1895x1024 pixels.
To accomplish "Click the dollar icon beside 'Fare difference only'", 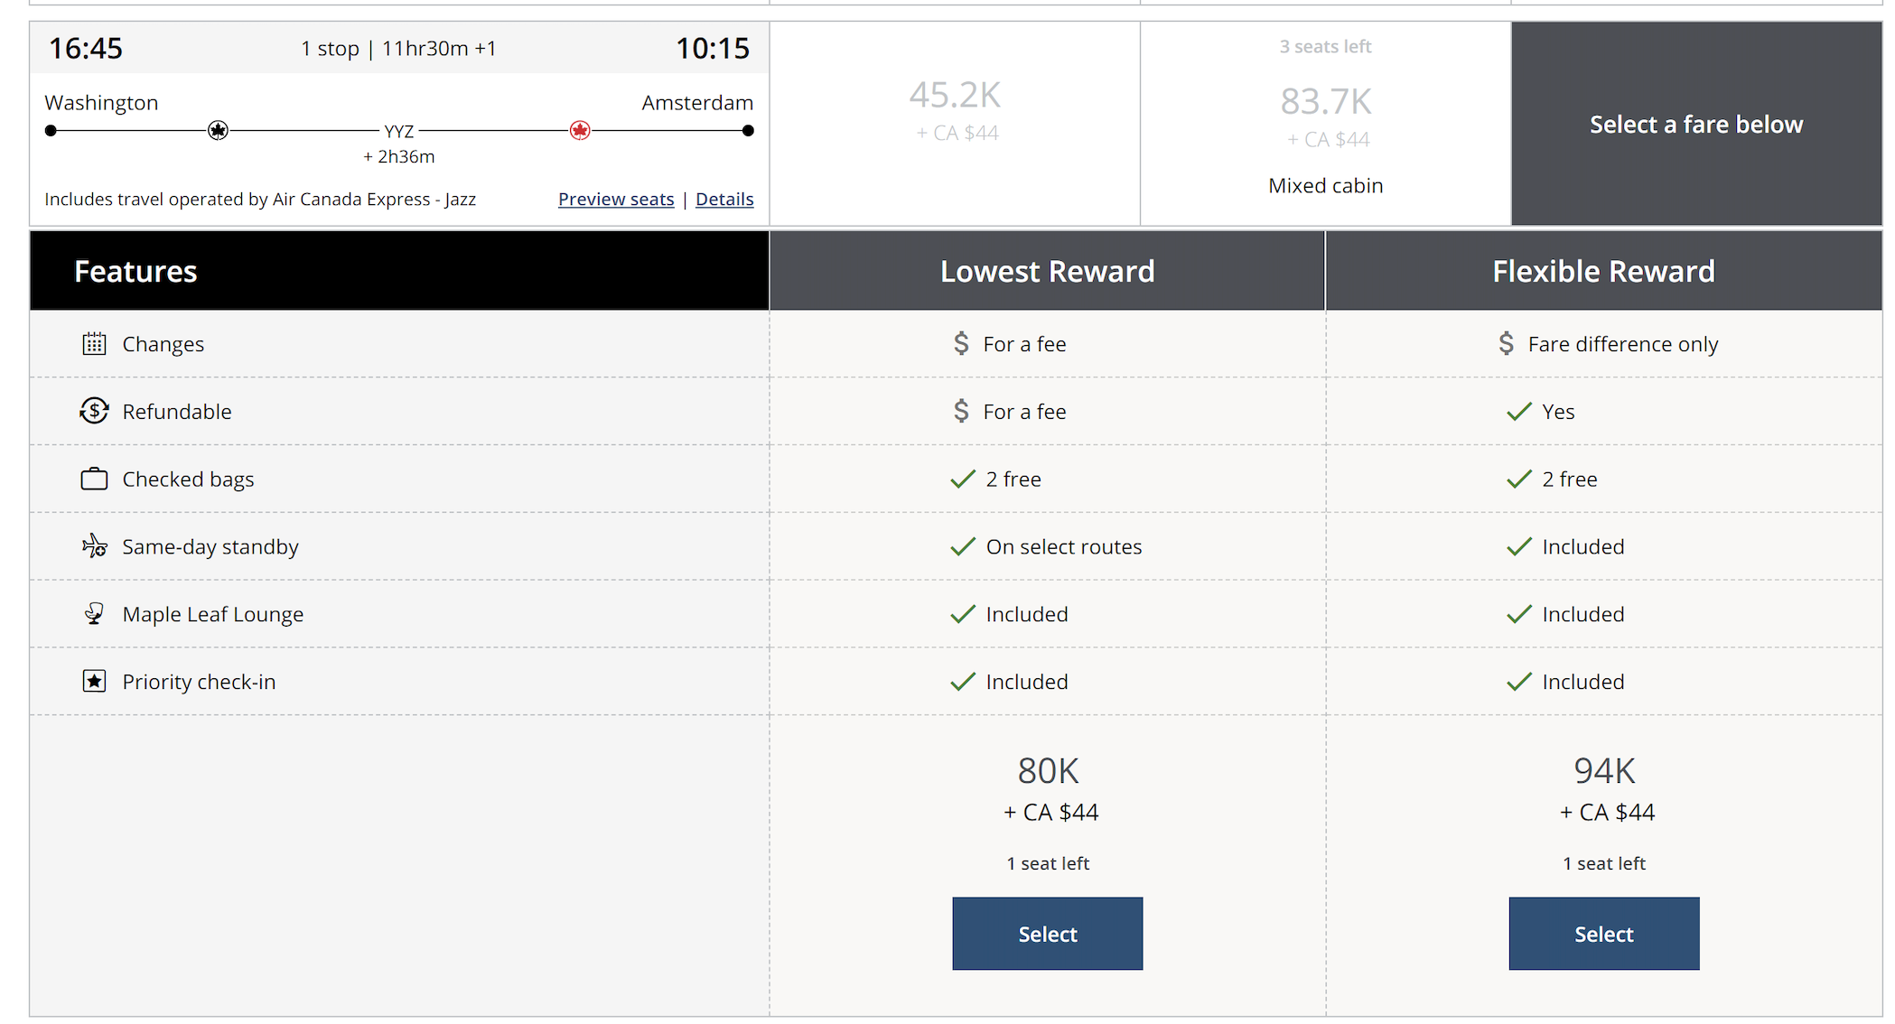I will (x=1506, y=343).
